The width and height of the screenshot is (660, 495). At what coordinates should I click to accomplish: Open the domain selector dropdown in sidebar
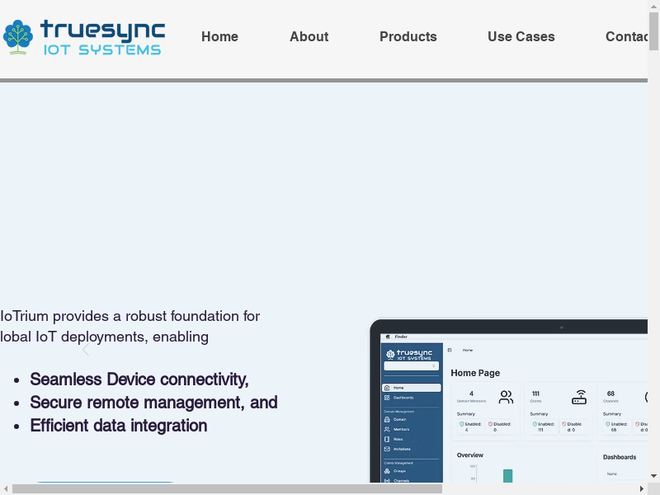(412, 365)
